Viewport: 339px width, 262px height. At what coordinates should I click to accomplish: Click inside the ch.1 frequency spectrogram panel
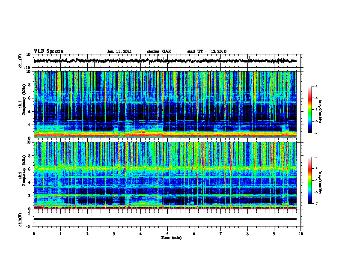[x=165, y=104]
